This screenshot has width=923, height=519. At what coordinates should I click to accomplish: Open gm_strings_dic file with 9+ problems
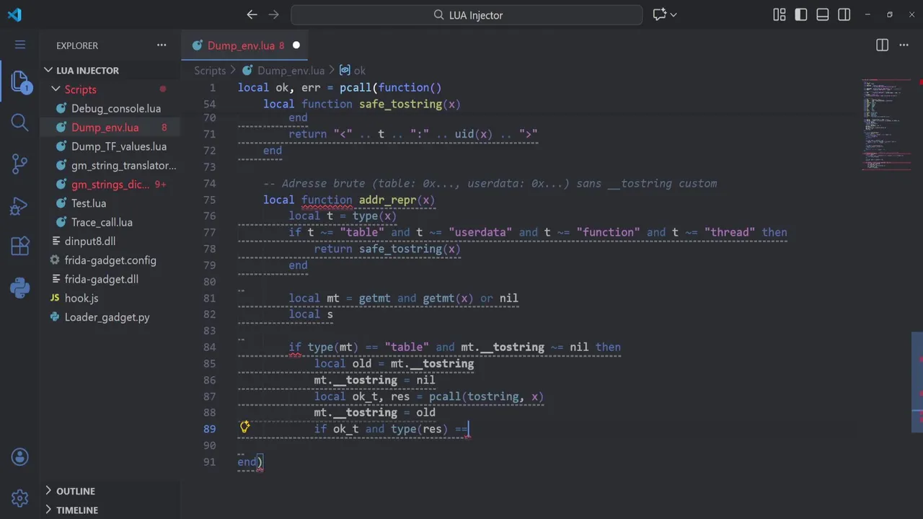tap(110, 184)
